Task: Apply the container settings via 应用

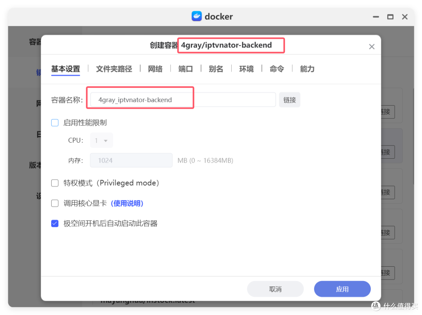Action: pyautogui.click(x=342, y=289)
